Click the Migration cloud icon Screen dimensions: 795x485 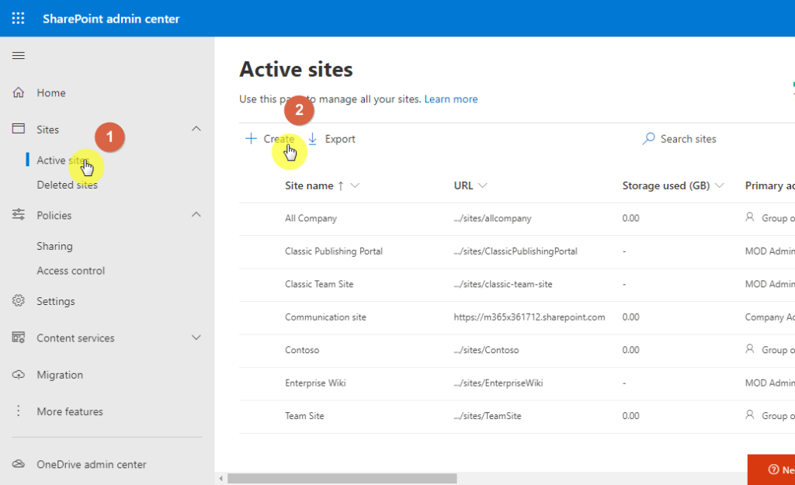tap(19, 375)
